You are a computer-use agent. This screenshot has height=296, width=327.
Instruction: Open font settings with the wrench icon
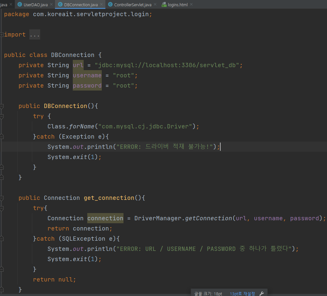coord(261,293)
